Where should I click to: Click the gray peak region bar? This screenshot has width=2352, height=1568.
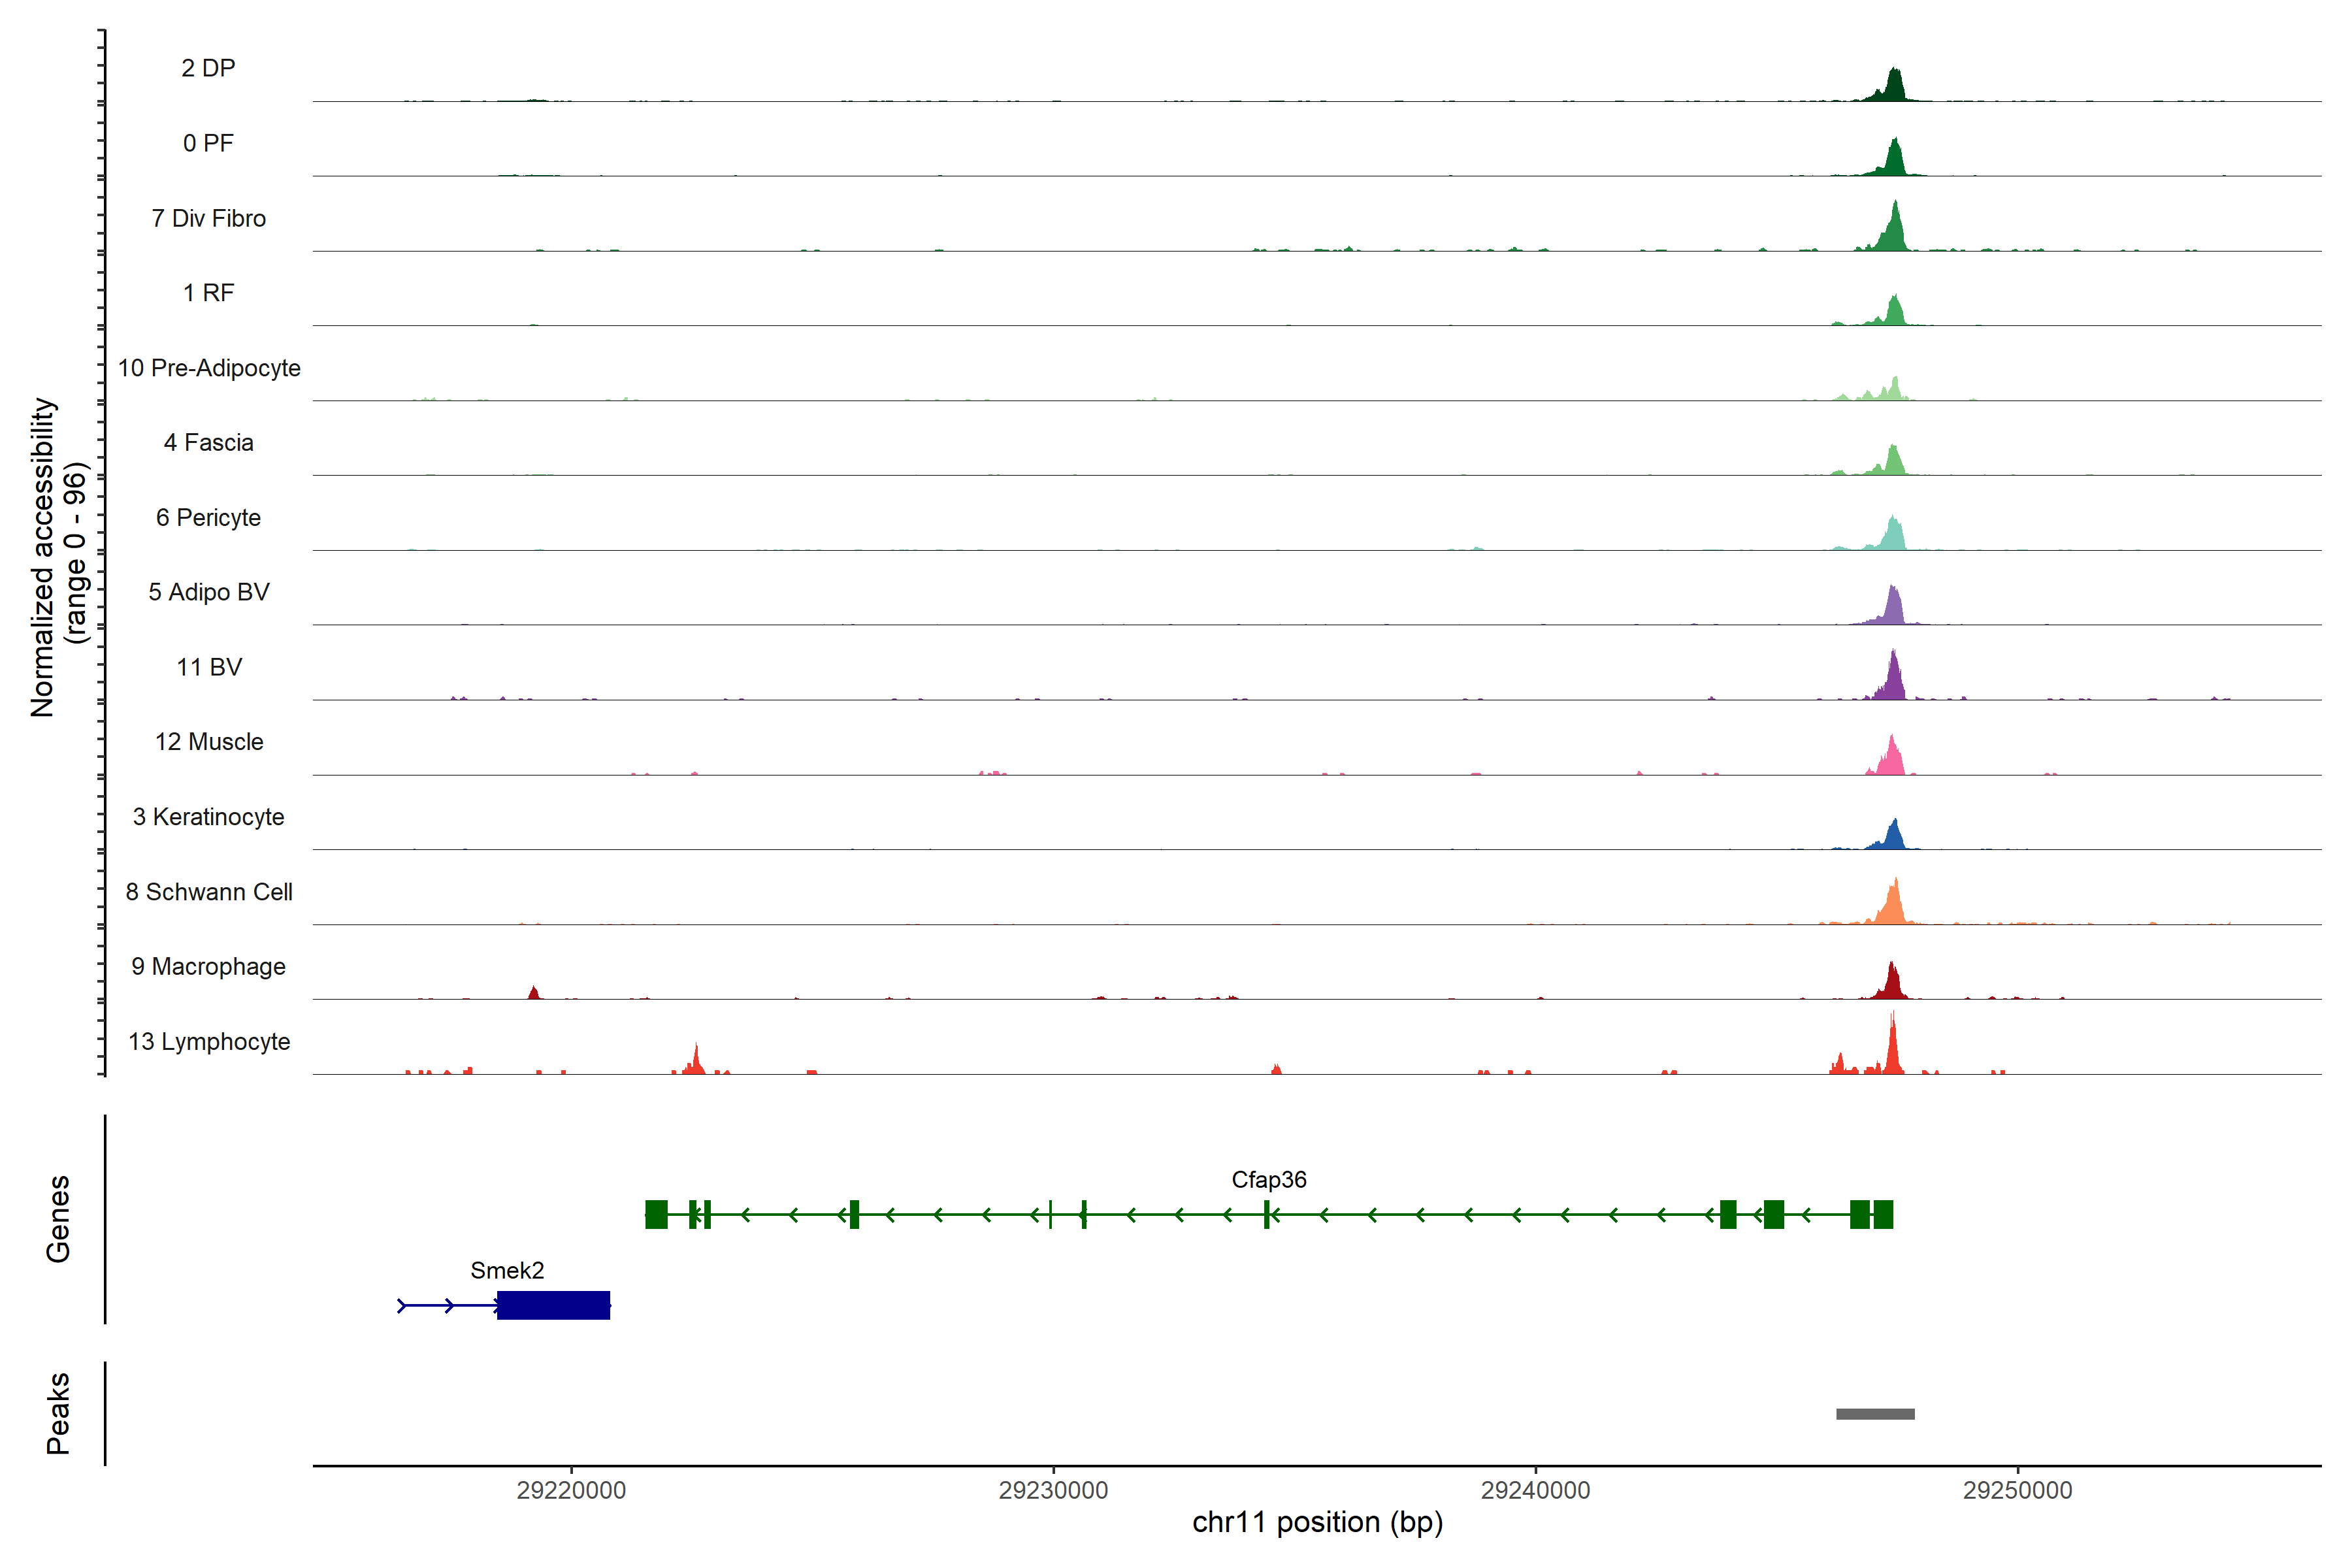tap(1875, 1414)
